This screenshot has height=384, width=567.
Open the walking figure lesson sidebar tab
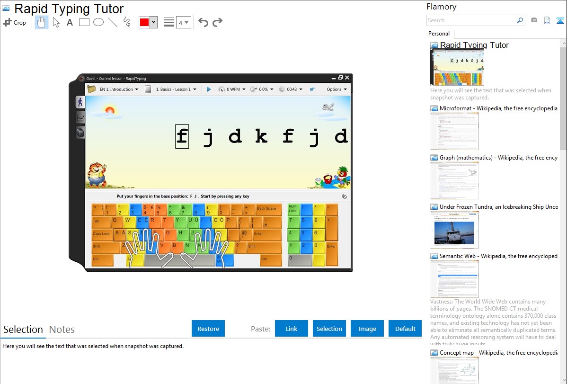(80, 102)
